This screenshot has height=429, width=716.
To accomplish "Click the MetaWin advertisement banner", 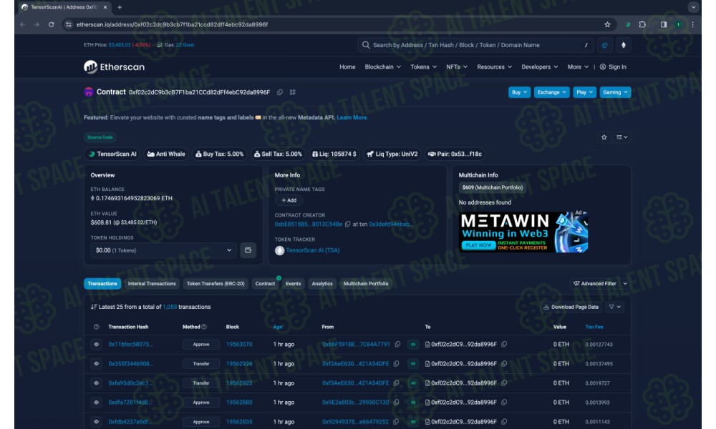I will (x=523, y=232).
